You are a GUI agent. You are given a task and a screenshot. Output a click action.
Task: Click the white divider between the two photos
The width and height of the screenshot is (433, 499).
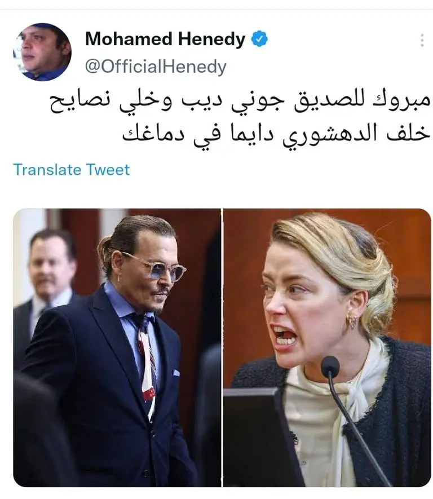pos(222,348)
